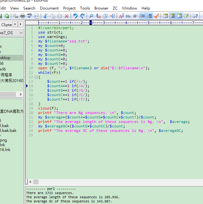
Task: Open the drive selection dropdown
Action: point(21,33)
